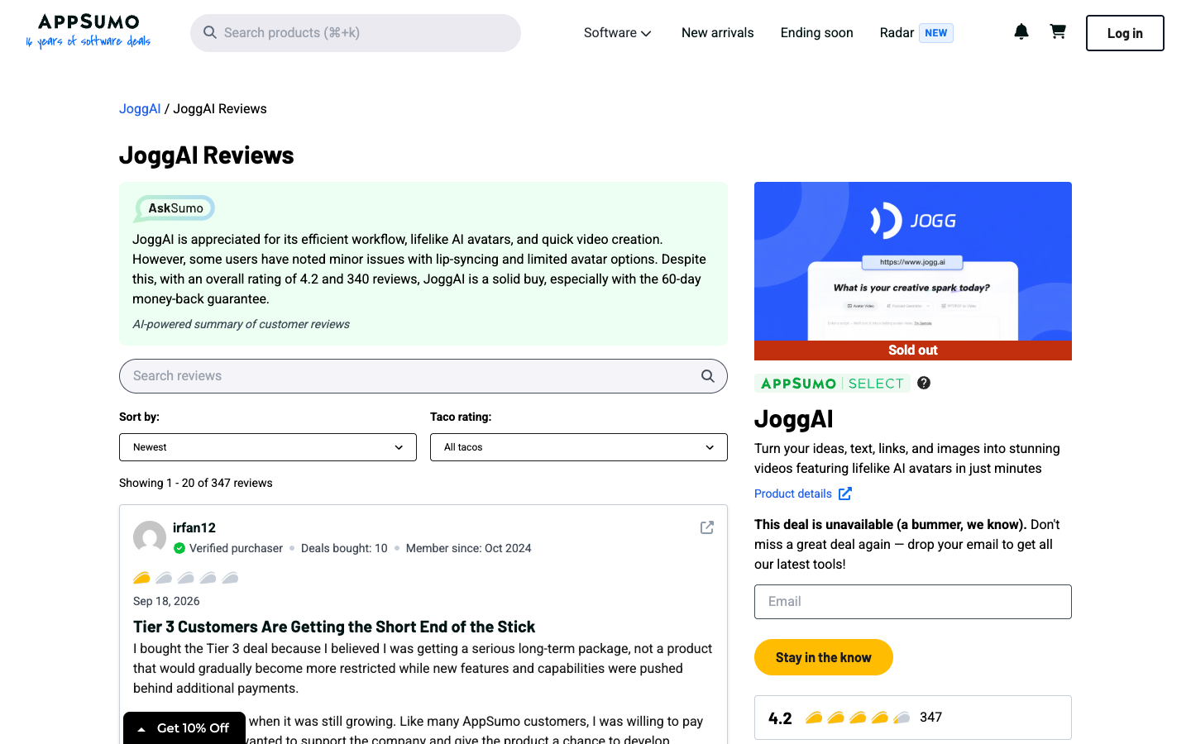The height and width of the screenshot is (744, 1191).
Task: Click the 'Sep 18, 2026' review date
Action: click(166, 601)
